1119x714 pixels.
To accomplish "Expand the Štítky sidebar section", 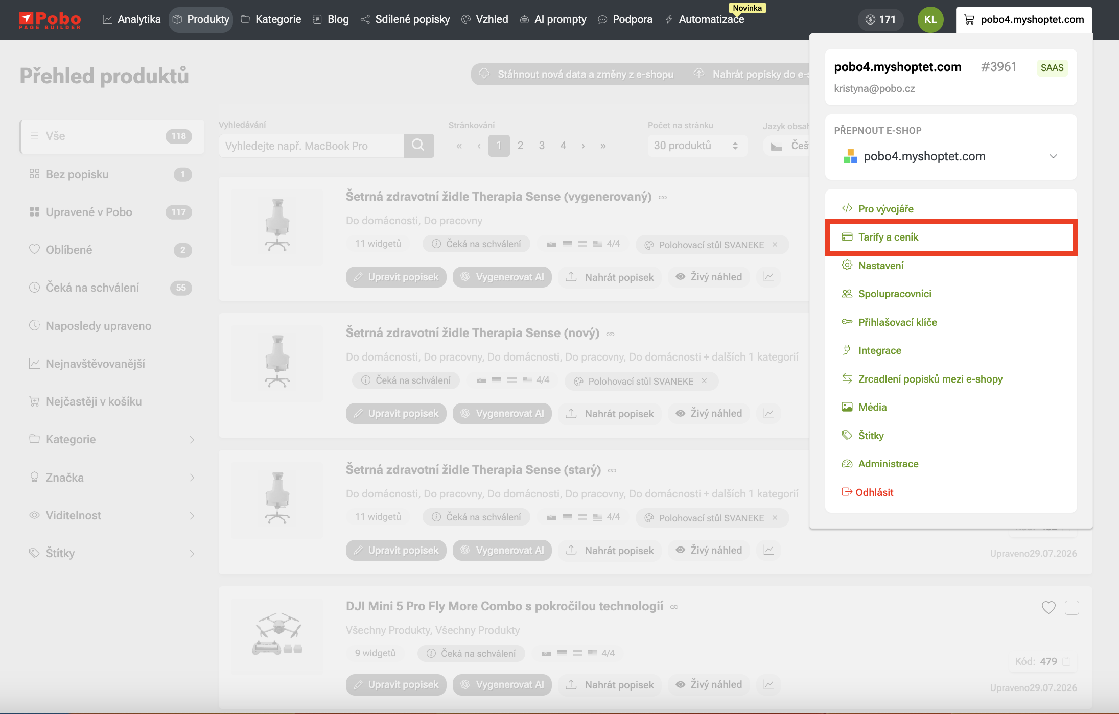I will tap(112, 553).
